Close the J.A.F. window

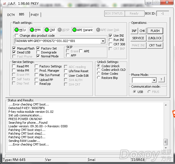point(167,2)
